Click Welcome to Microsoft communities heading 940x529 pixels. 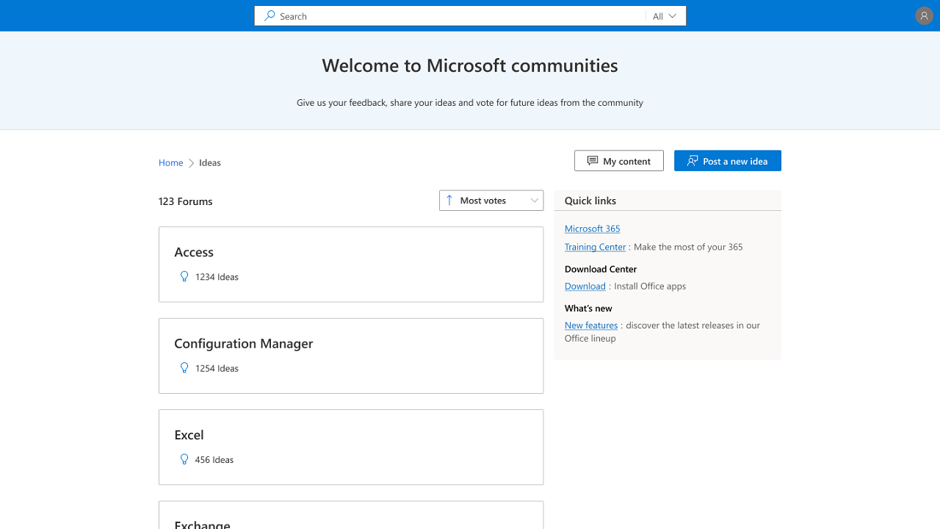[x=470, y=65]
